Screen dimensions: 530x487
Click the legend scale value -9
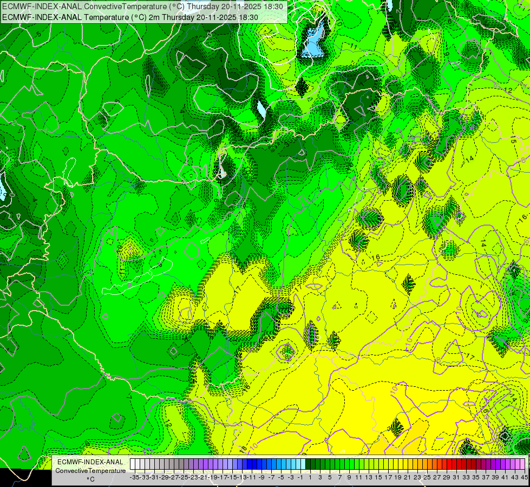261,478
